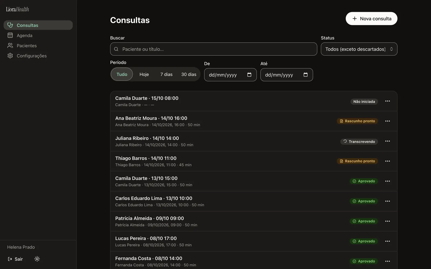This screenshot has height=269, width=431.
Task: Click the calendar icon next to Agenda
Action: pos(10,35)
